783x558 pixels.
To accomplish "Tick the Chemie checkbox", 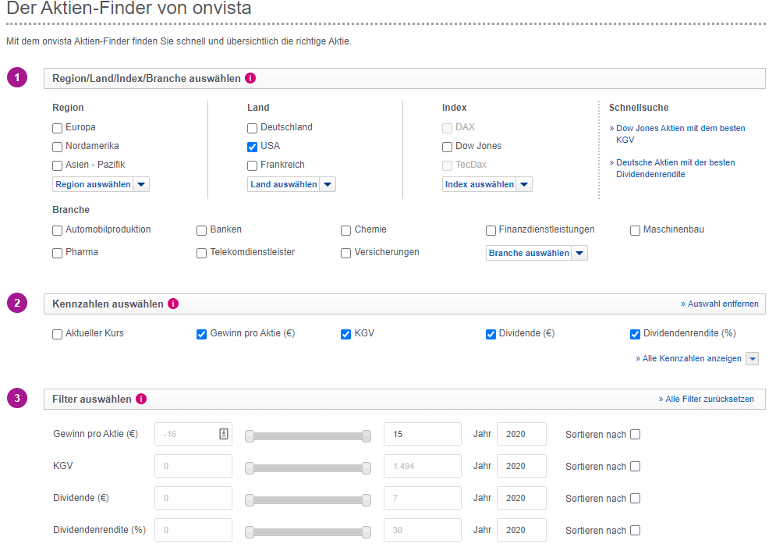I will click(x=346, y=230).
